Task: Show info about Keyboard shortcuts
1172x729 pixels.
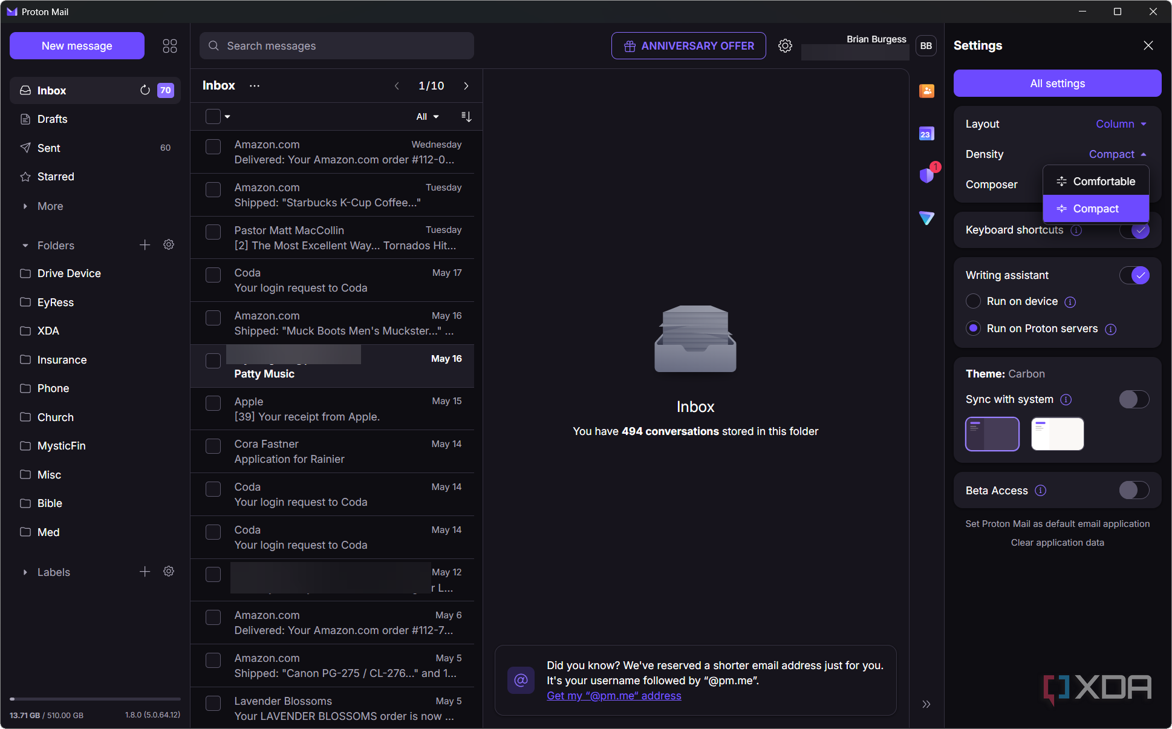Action: click(x=1076, y=230)
